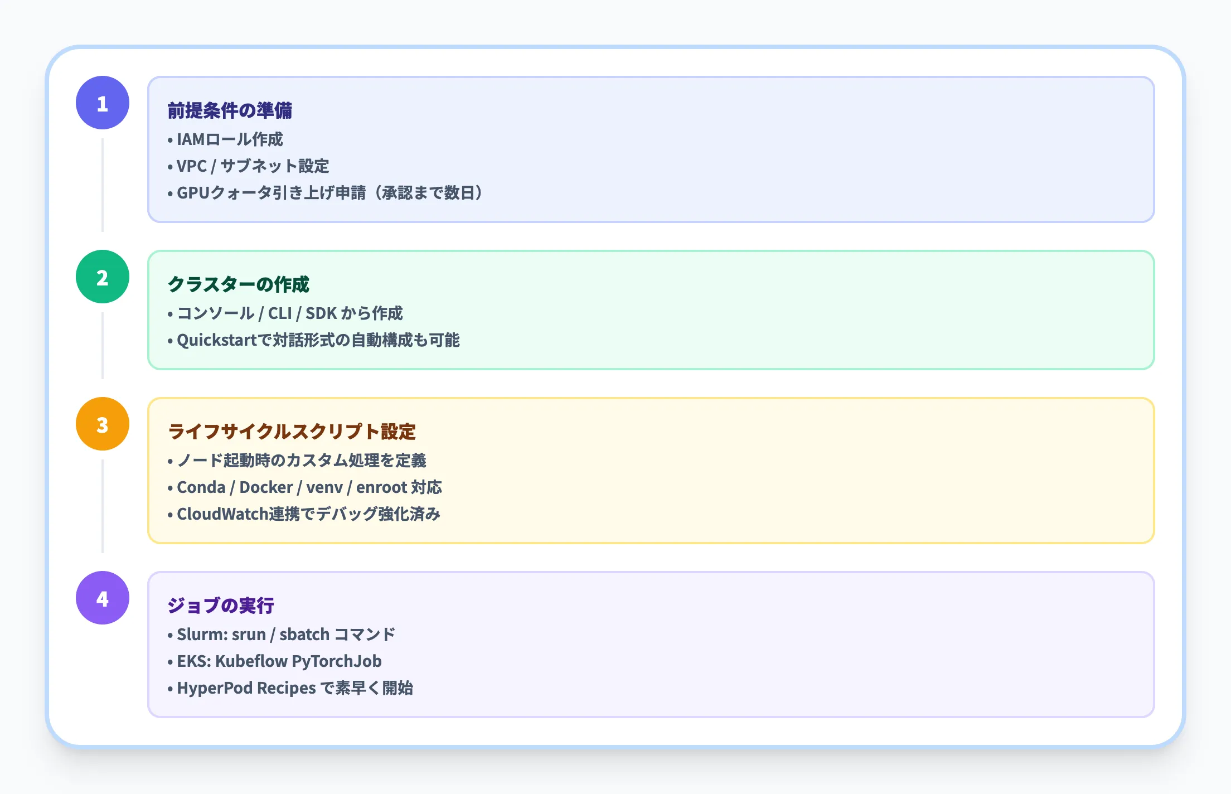Expand the 前提条件の準備 section
The width and height of the screenshot is (1231, 794).
coord(232,110)
